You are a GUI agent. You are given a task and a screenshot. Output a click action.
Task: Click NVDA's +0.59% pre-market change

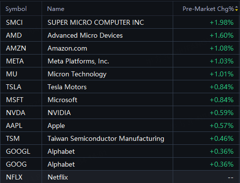(x=222, y=113)
